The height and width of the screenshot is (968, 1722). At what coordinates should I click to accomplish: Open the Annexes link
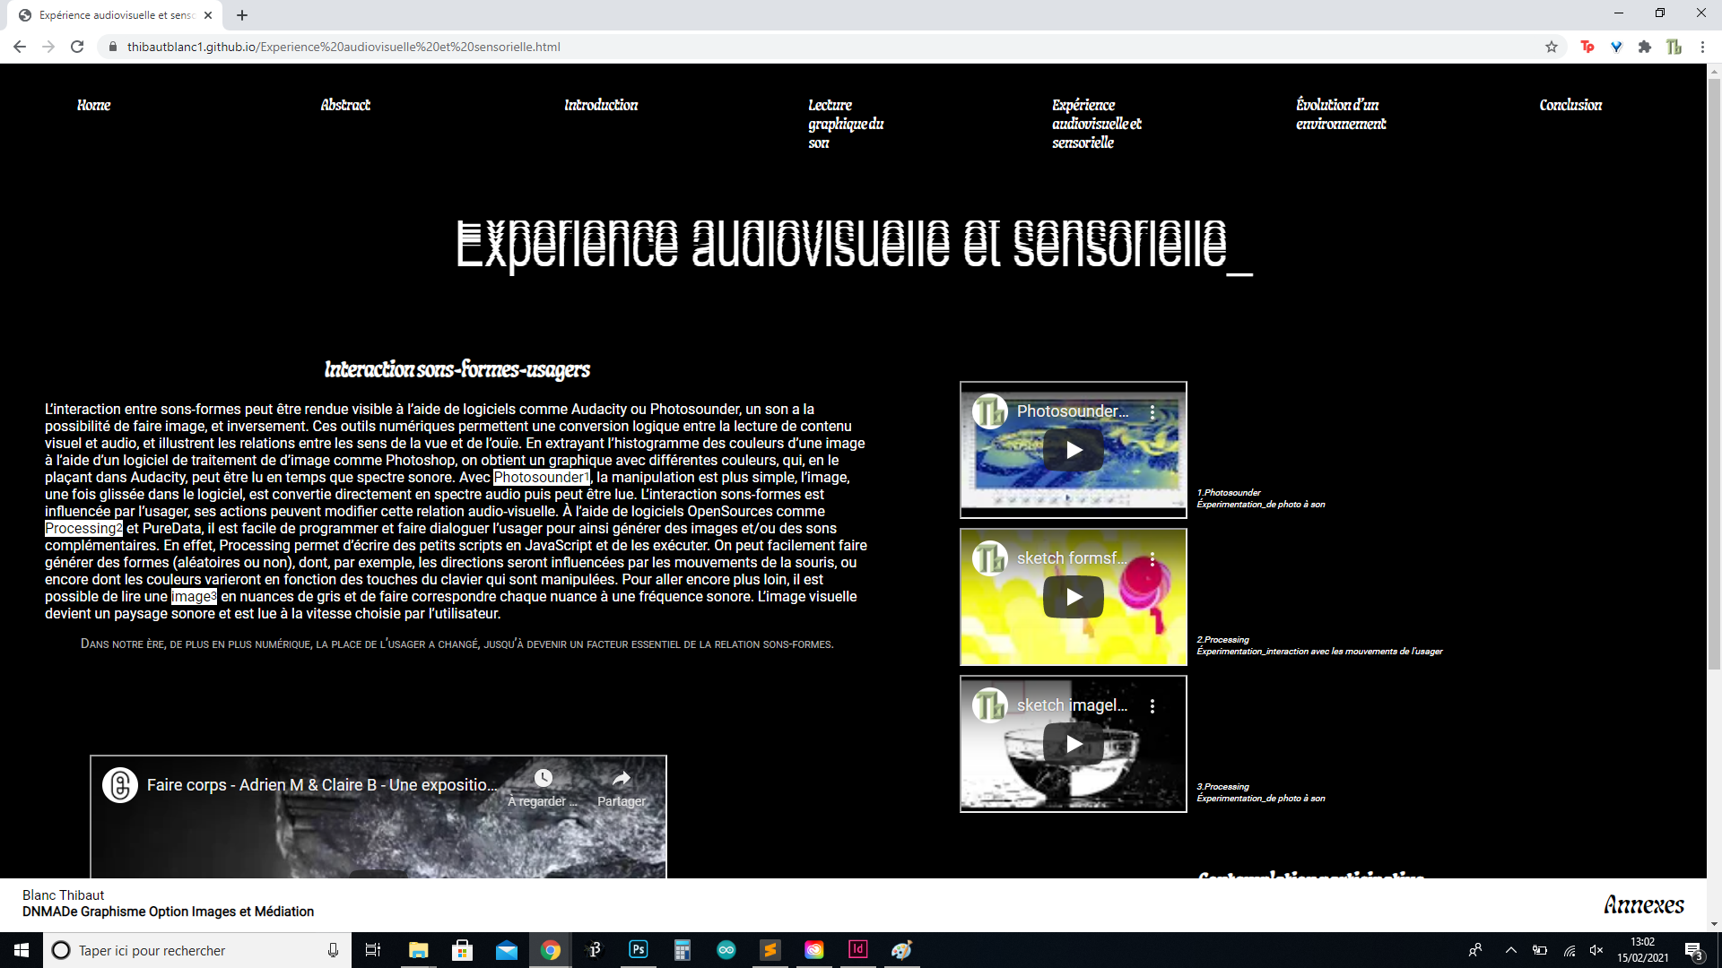click(1644, 905)
